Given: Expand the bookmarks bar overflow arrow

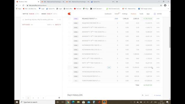Looking at the screenshot, I should click(x=168, y=9).
